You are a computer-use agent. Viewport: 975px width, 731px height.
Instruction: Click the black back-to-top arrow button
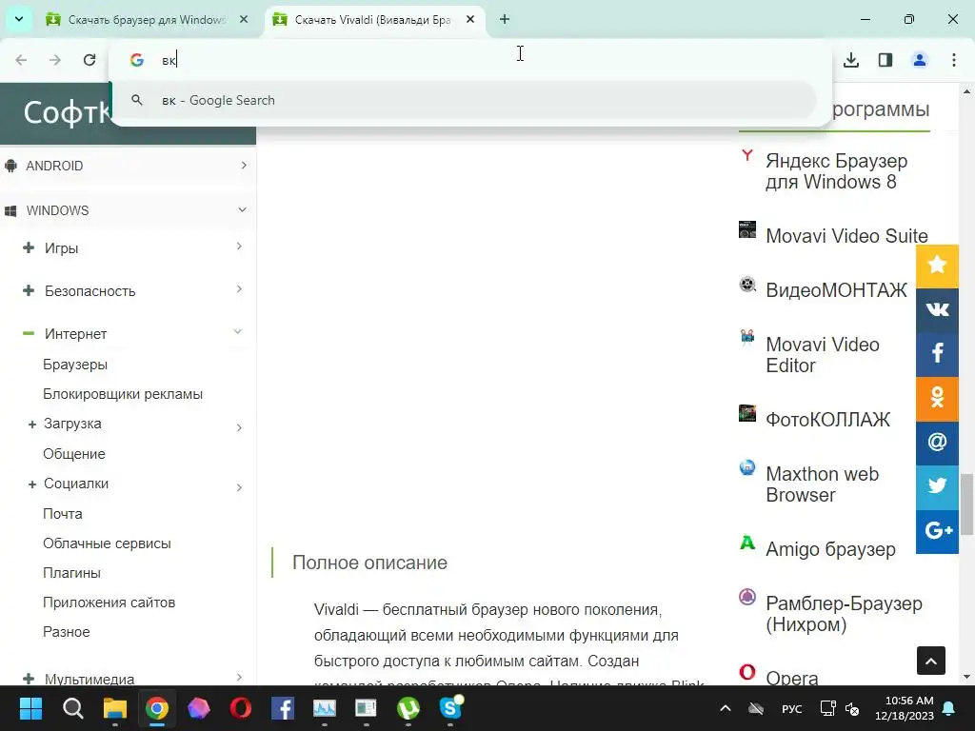point(931,661)
